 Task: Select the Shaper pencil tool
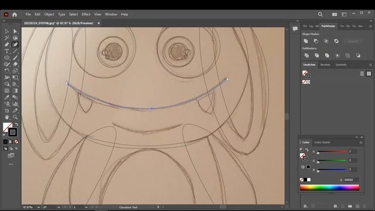pos(6,64)
